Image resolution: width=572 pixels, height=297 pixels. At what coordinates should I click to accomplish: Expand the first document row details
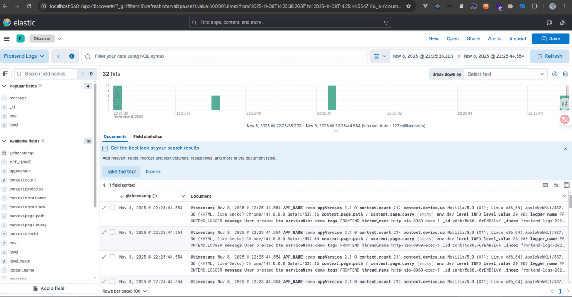104,208
